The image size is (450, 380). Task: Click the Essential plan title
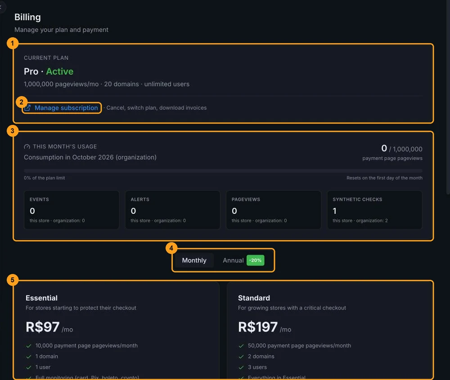tap(41, 298)
